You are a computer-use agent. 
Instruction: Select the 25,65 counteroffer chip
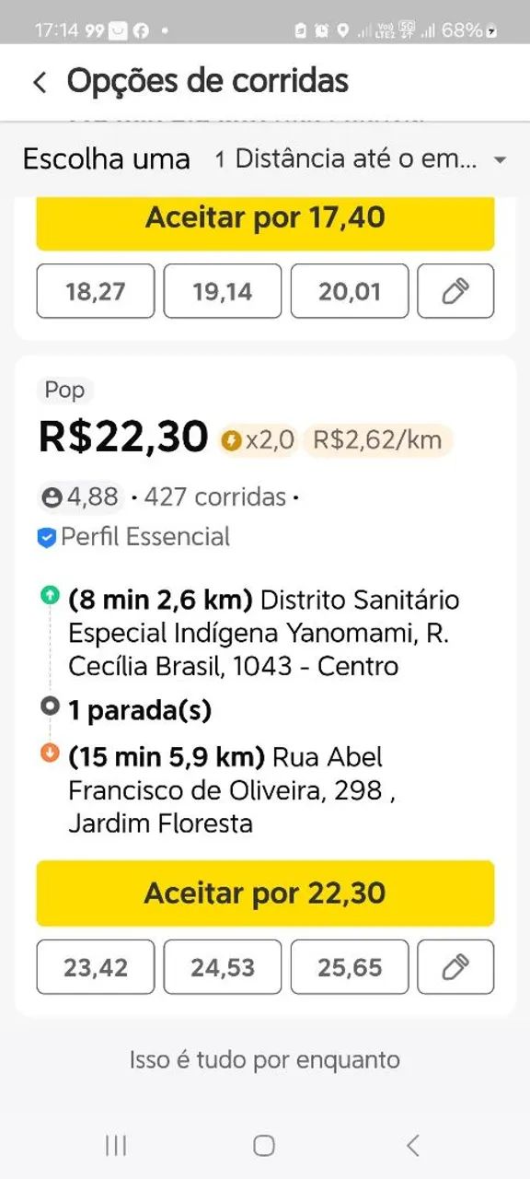click(x=350, y=967)
